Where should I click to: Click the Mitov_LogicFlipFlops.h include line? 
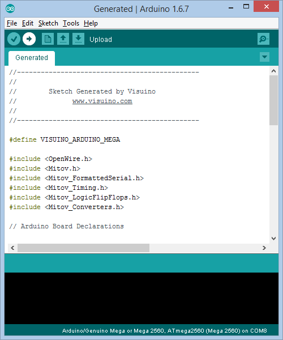[75, 198]
